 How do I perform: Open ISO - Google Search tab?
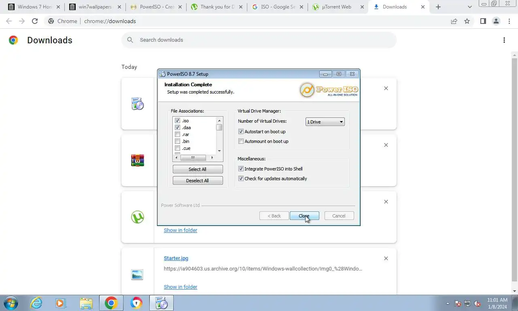coord(277,7)
